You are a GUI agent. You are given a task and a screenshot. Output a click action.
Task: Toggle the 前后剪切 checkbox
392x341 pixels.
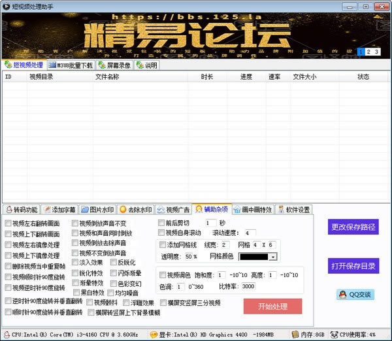pyautogui.click(x=162, y=223)
